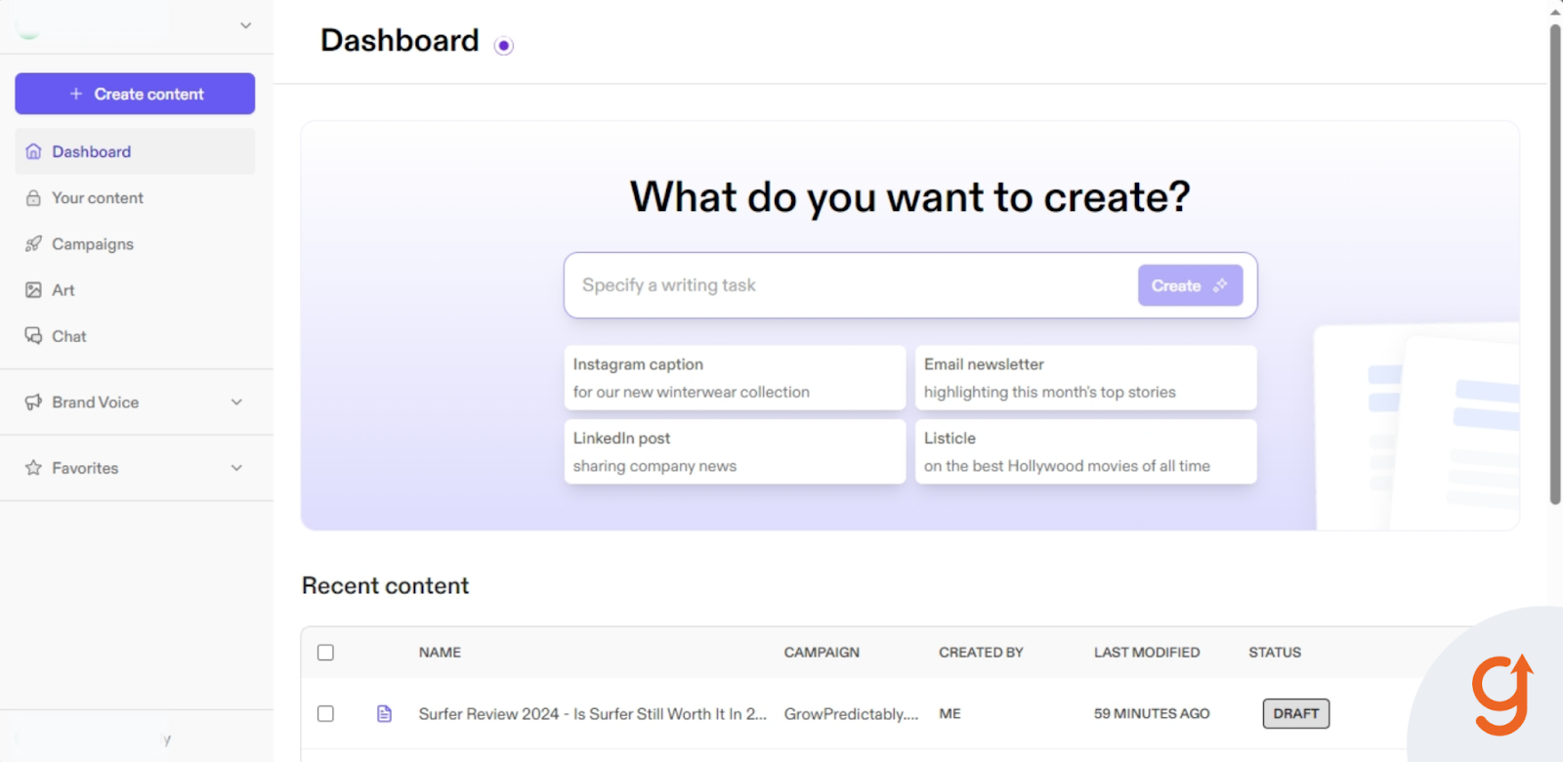The image size is (1563, 762).
Task: Click the rocket icon beside Campaigns
Action: point(33,243)
